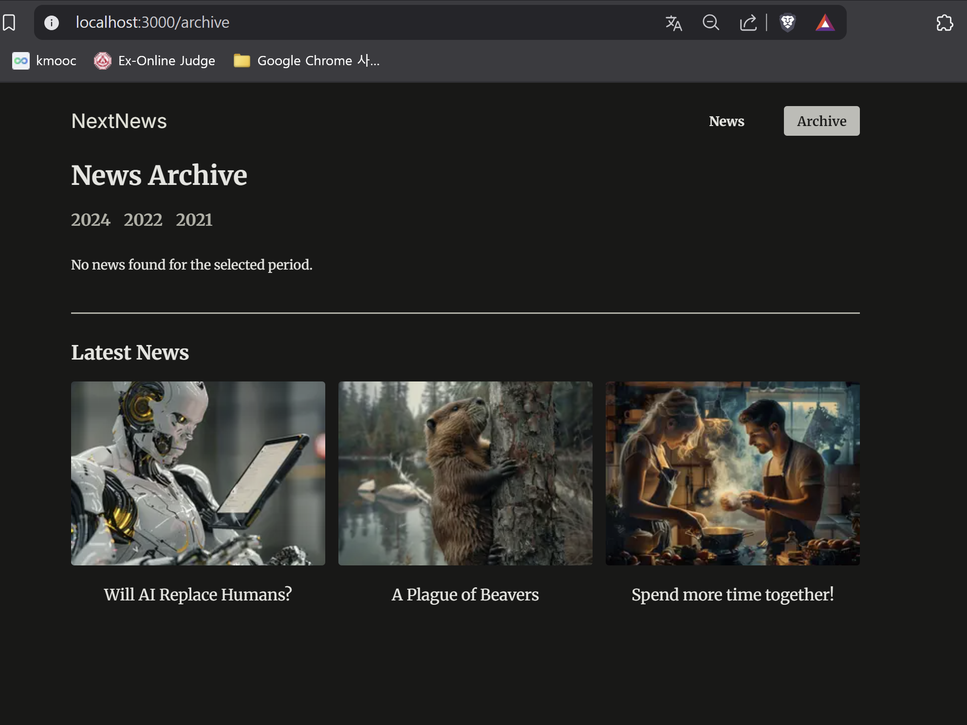967x725 pixels.
Task: Open the A Plague of Beavers title
Action: coord(465,595)
